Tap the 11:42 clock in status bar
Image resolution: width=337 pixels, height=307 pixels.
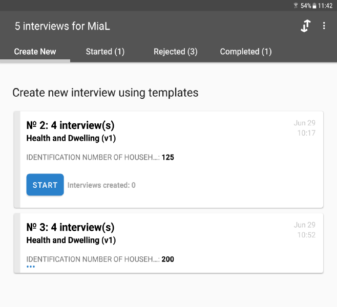(325, 6)
